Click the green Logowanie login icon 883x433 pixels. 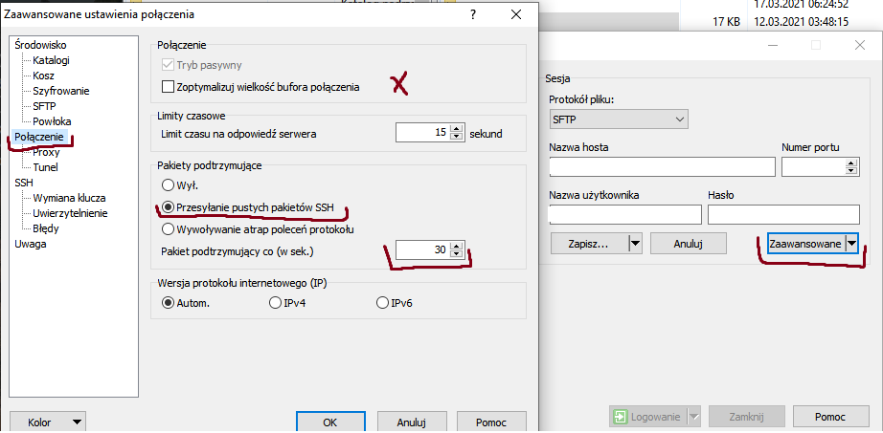(x=621, y=417)
